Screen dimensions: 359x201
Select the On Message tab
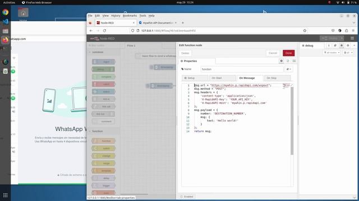[x=250, y=78]
